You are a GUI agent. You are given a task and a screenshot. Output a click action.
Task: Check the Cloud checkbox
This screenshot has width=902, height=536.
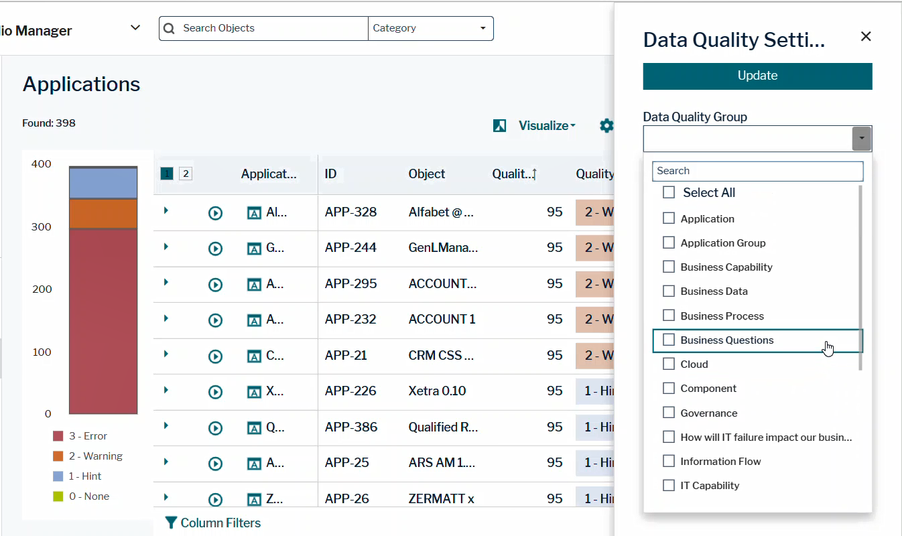[x=668, y=364]
